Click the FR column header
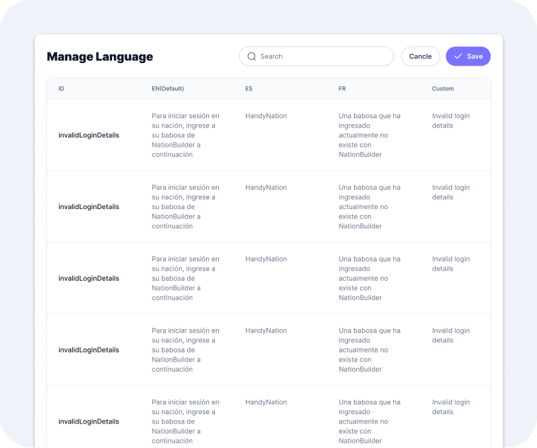The width and height of the screenshot is (537, 448). [342, 89]
